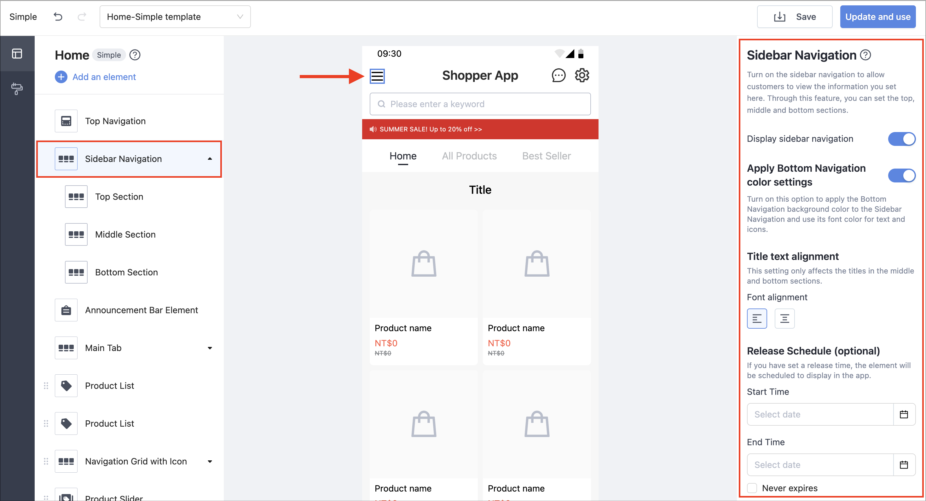This screenshot has width=926, height=501.
Task: Click the Save button
Action: pos(795,17)
